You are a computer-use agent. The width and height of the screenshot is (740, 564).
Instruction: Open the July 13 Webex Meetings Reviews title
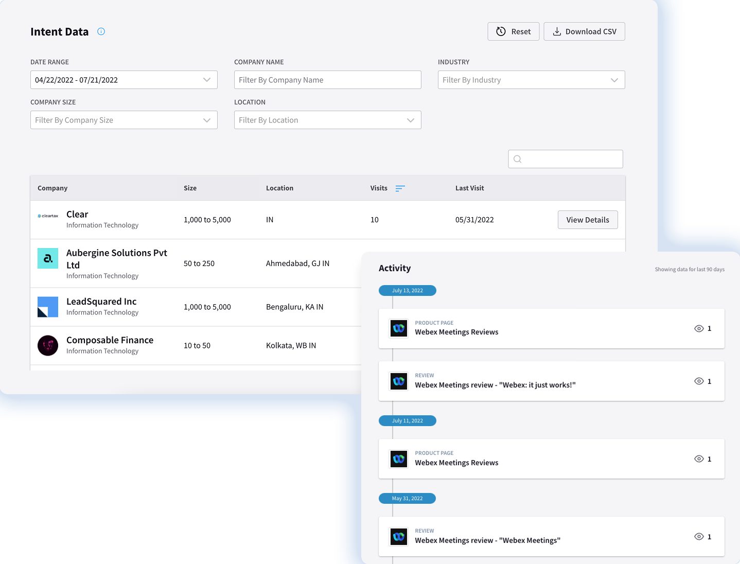point(457,332)
